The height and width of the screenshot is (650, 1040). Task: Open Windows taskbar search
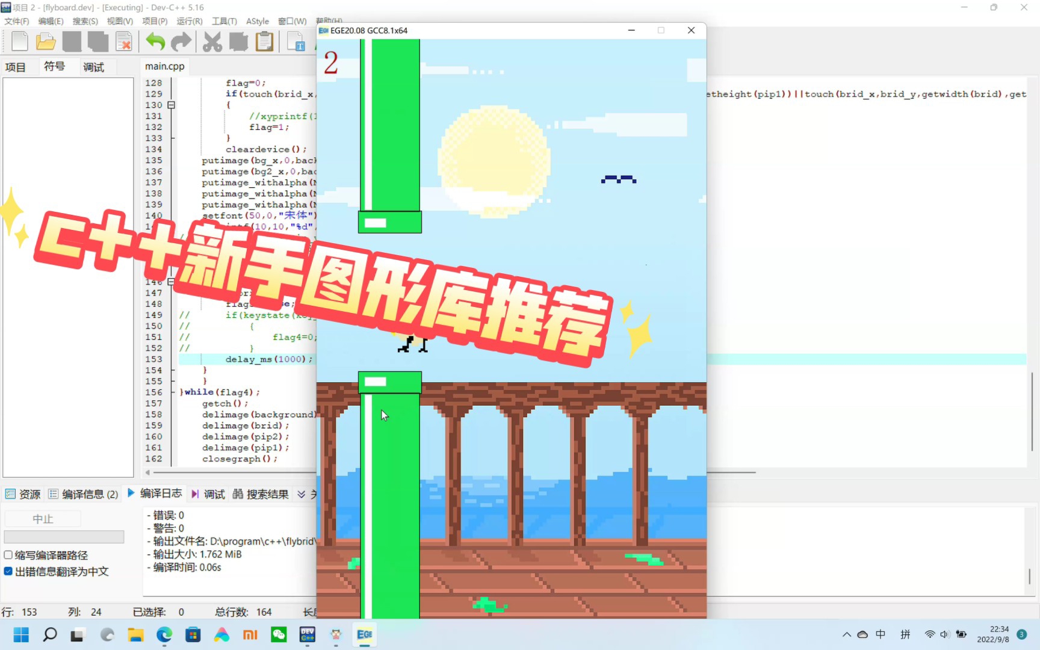coord(50,634)
